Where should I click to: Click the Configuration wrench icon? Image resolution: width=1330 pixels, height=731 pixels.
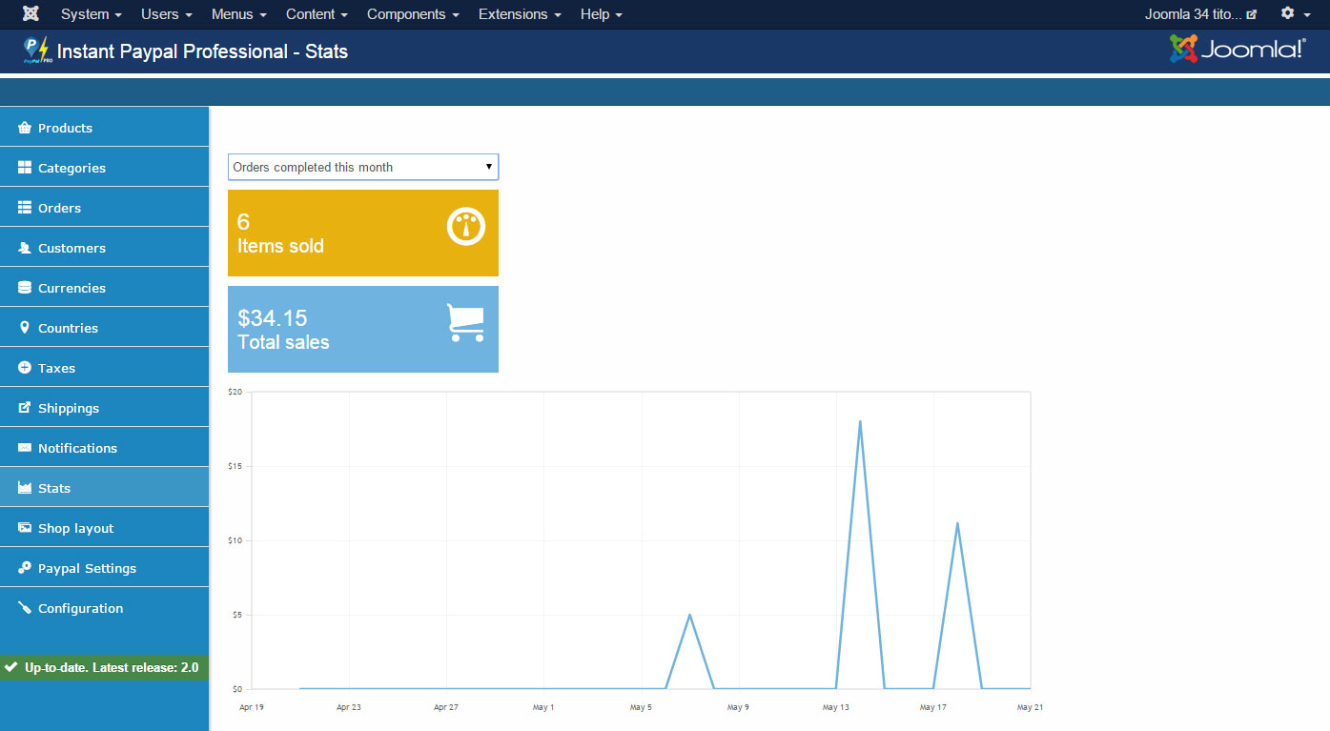tap(25, 608)
